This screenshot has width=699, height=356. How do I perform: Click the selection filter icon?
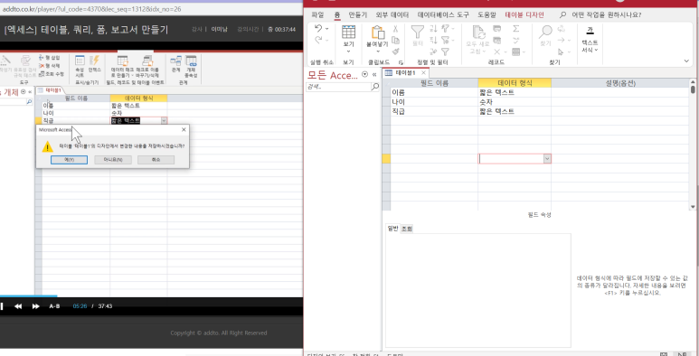pos(446,29)
